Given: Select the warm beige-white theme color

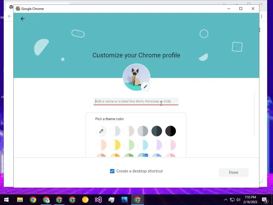Looking at the screenshot, I should coord(129,131).
